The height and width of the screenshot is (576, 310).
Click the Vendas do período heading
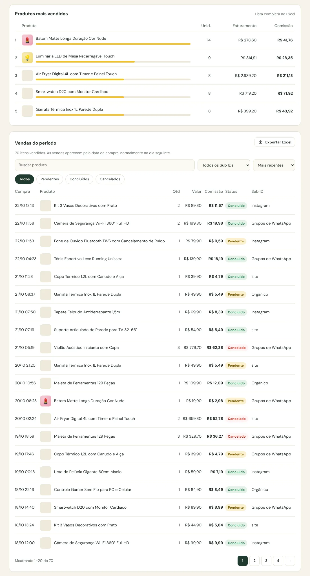36,143
